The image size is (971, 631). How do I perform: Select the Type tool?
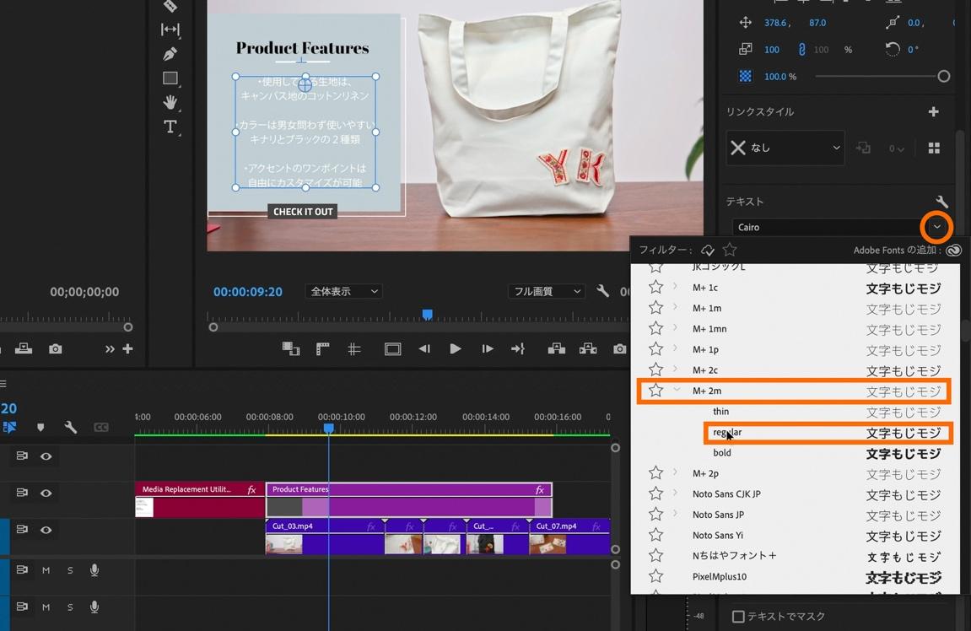170,127
